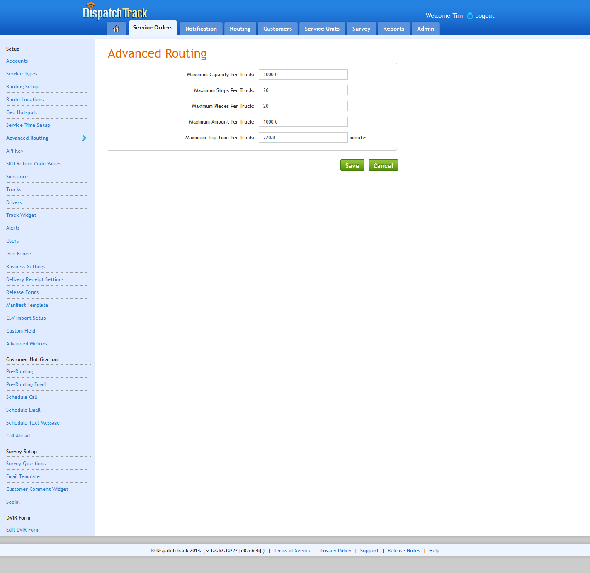590x573 pixels.
Task: Open Schedule Text Message settings
Action: click(x=33, y=423)
